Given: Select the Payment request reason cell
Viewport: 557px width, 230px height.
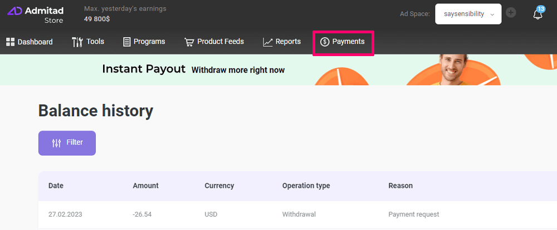Looking at the screenshot, I should (x=414, y=214).
